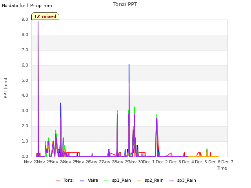Screen dimensions: 251x188
Task: Click the 8.0 y-axis tick label
Action: [25, 35]
